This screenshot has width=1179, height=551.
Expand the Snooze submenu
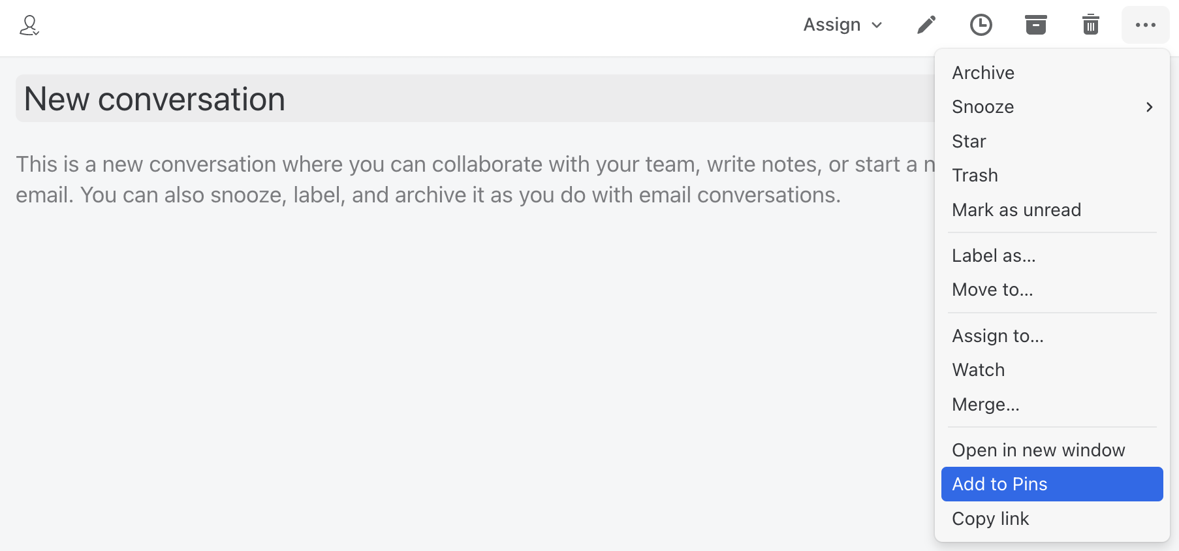pos(1052,107)
